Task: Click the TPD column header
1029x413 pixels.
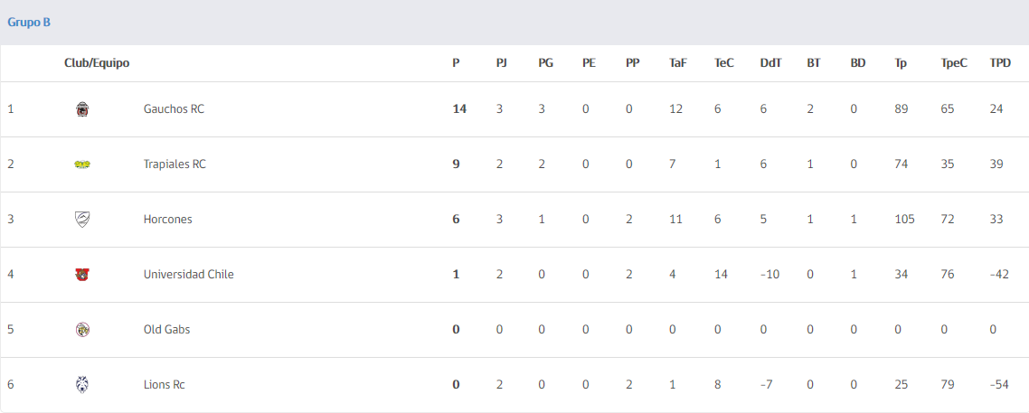Action: [x=1001, y=63]
